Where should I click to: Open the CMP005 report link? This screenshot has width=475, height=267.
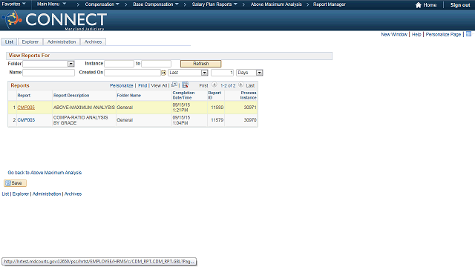[26, 108]
